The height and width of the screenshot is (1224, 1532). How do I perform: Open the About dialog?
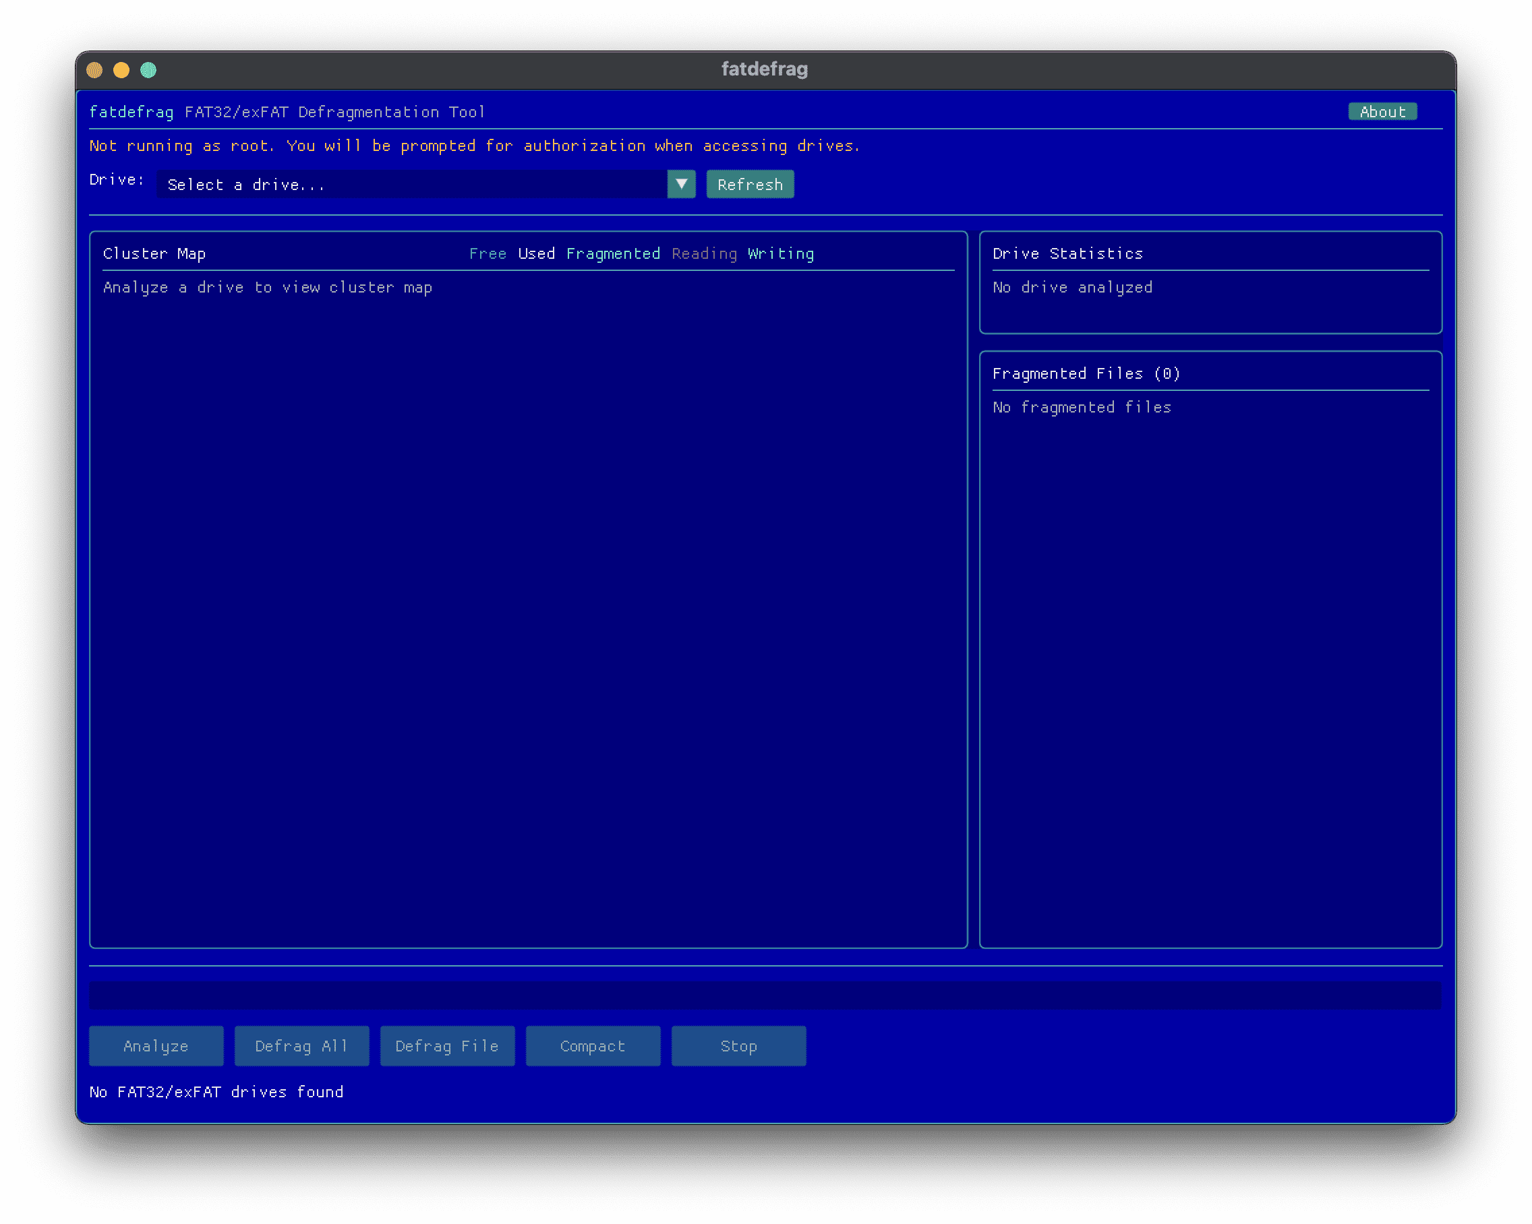coord(1382,111)
